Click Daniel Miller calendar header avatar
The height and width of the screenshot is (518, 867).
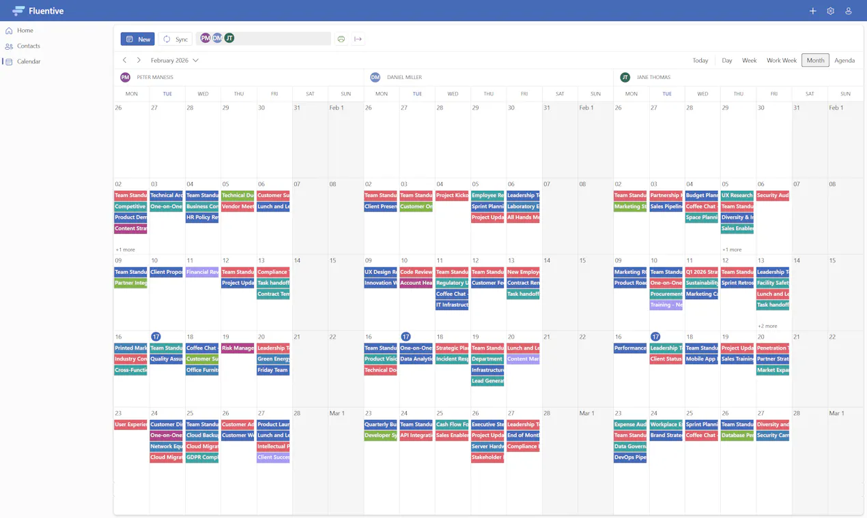[375, 78]
